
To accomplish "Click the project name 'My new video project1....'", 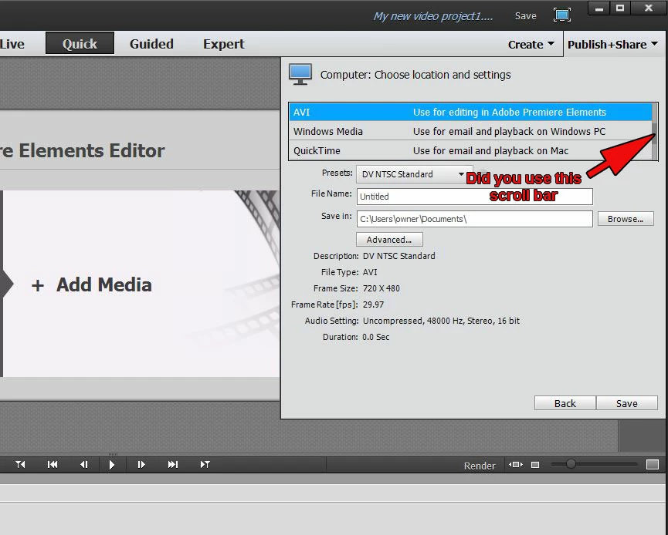I will tap(432, 16).
